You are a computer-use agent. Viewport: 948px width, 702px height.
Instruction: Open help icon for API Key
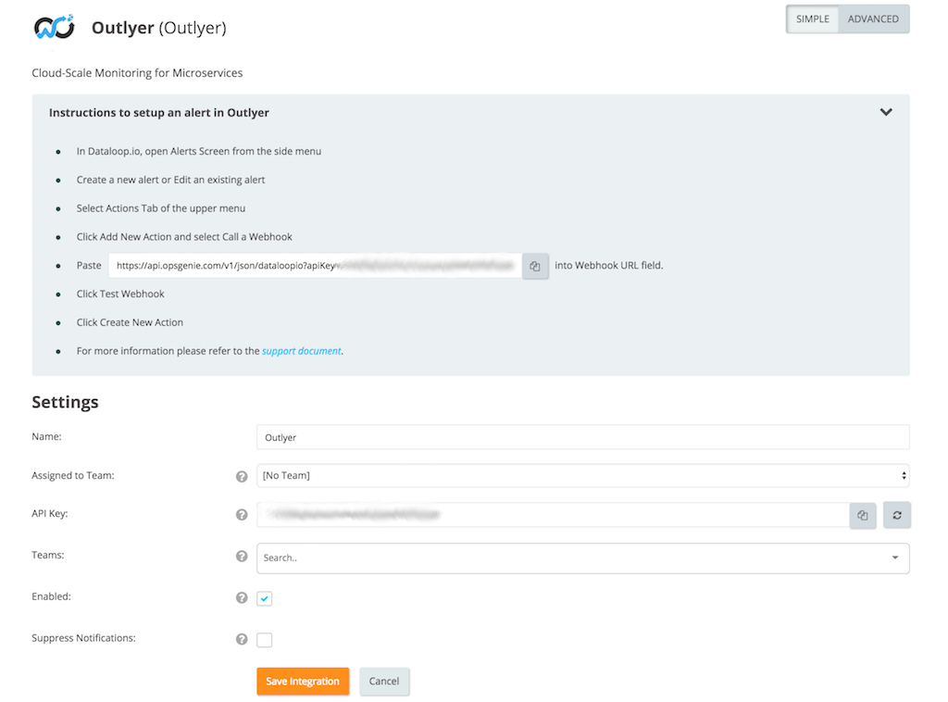click(242, 515)
